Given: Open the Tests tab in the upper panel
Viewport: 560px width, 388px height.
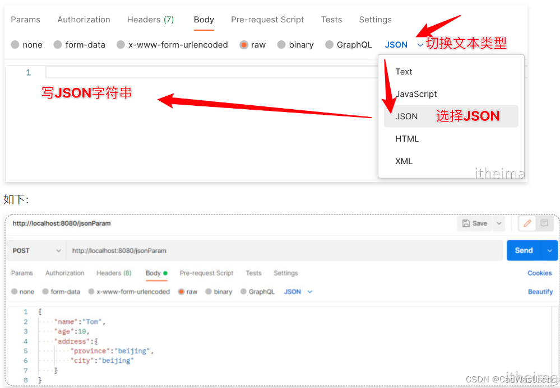Looking at the screenshot, I should point(331,20).
